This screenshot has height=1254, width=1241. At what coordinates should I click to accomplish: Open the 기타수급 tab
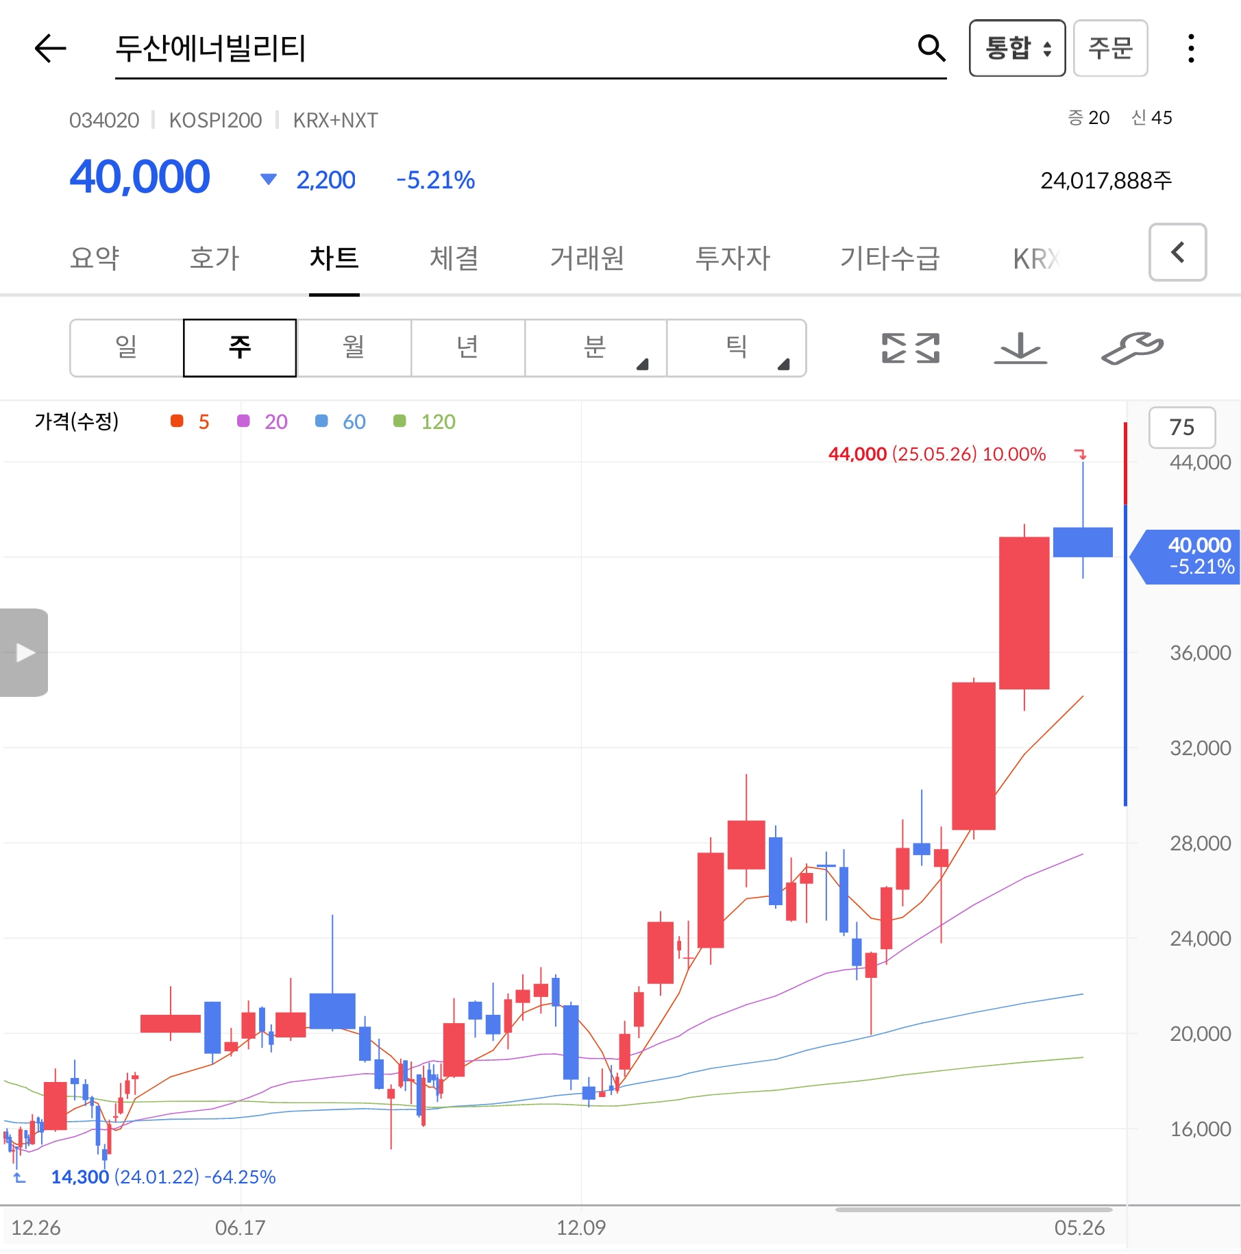pos(889,258)
